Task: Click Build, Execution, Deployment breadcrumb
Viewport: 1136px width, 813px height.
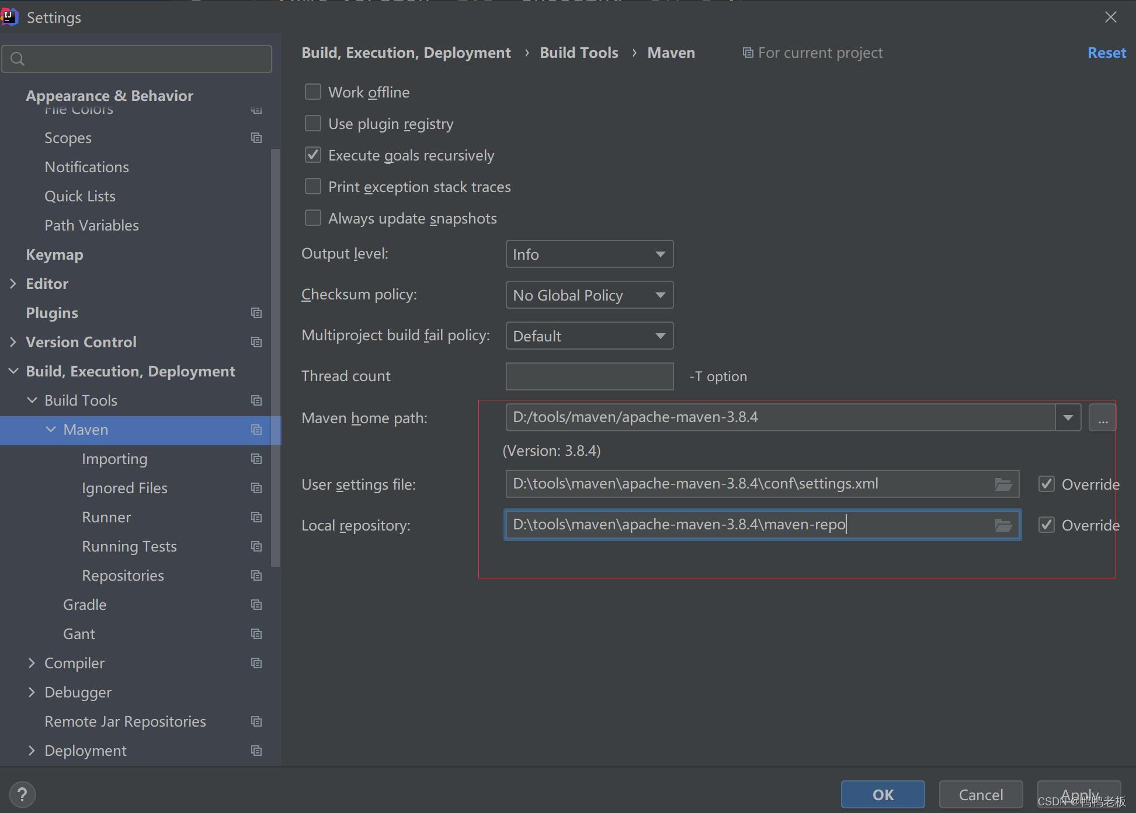Action: pos(406,53)
